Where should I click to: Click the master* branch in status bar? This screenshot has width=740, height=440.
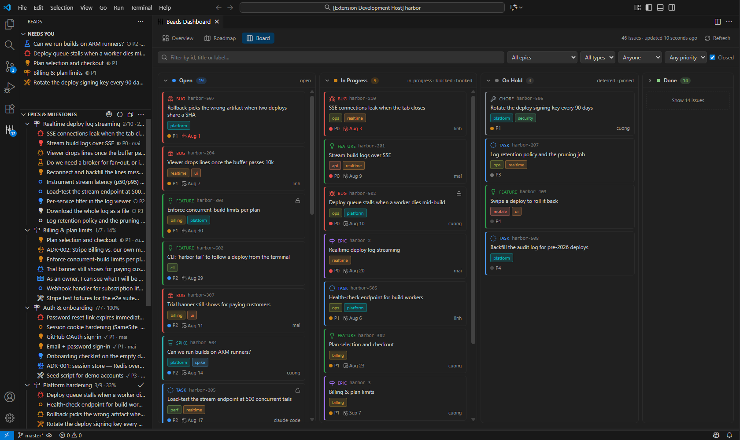pyautogui.click(x=30, y=435)
